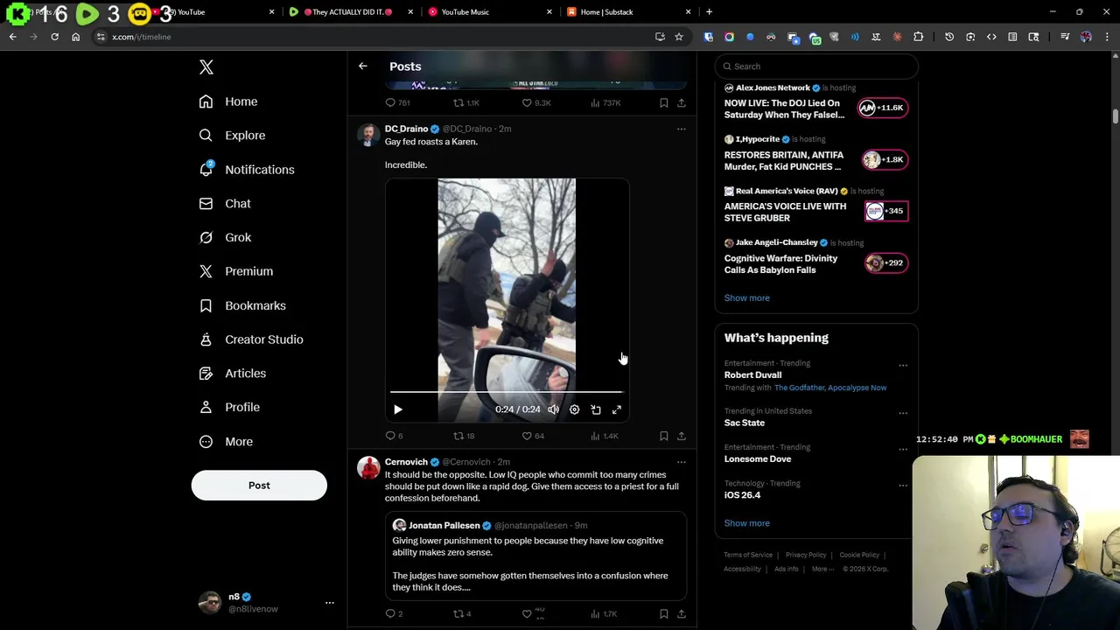Bookmark the Cernovich post
This screenshot has width=1120, height=630.
(x=664, y=614)
